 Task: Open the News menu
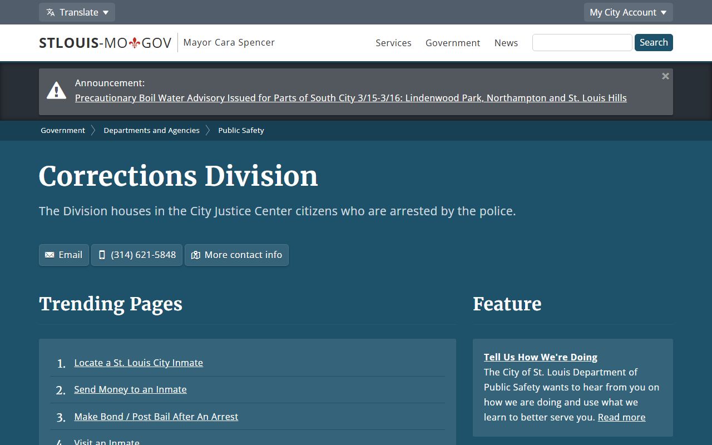click(506, 43)
